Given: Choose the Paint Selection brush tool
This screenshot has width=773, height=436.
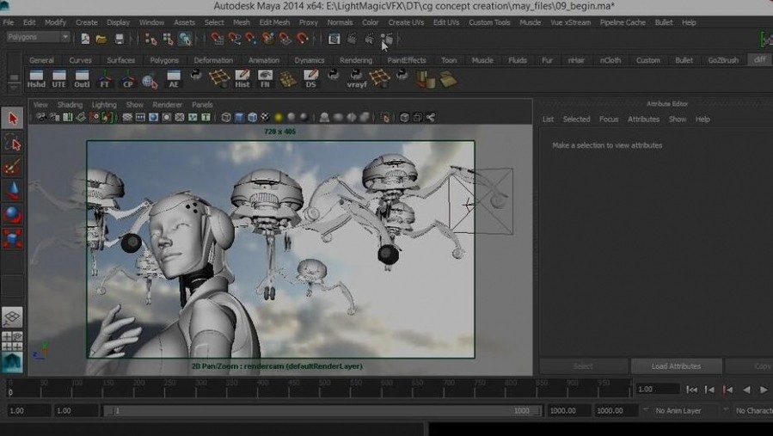Looking at the screenshot, I should [12, 167].
